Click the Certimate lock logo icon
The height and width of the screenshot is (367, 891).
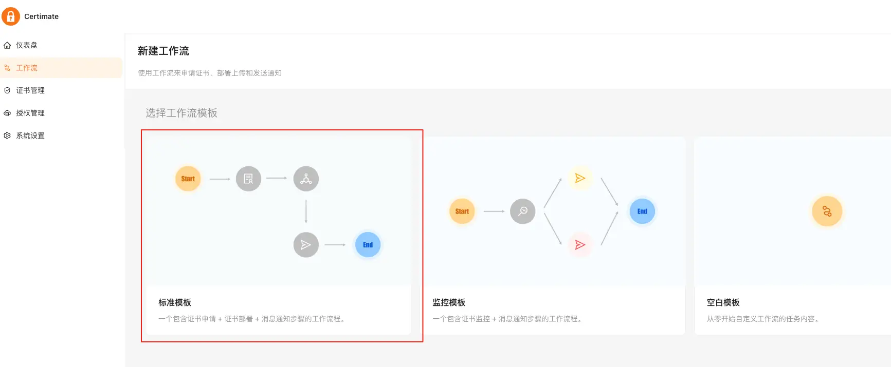11,16
